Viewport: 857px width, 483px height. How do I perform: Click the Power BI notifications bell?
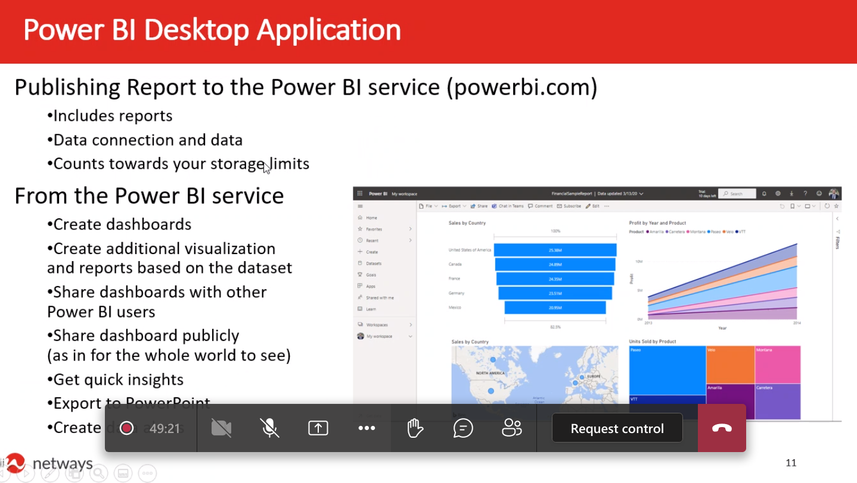coord(765,194)
